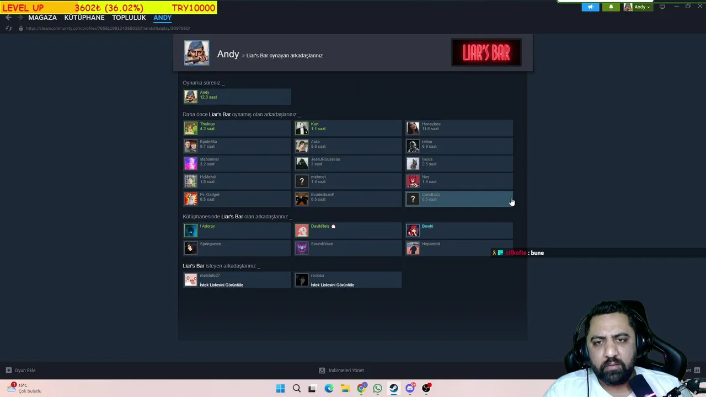Click the Task View taskbar icon
This screenshot has height=397, width=706.
point(312,388)
